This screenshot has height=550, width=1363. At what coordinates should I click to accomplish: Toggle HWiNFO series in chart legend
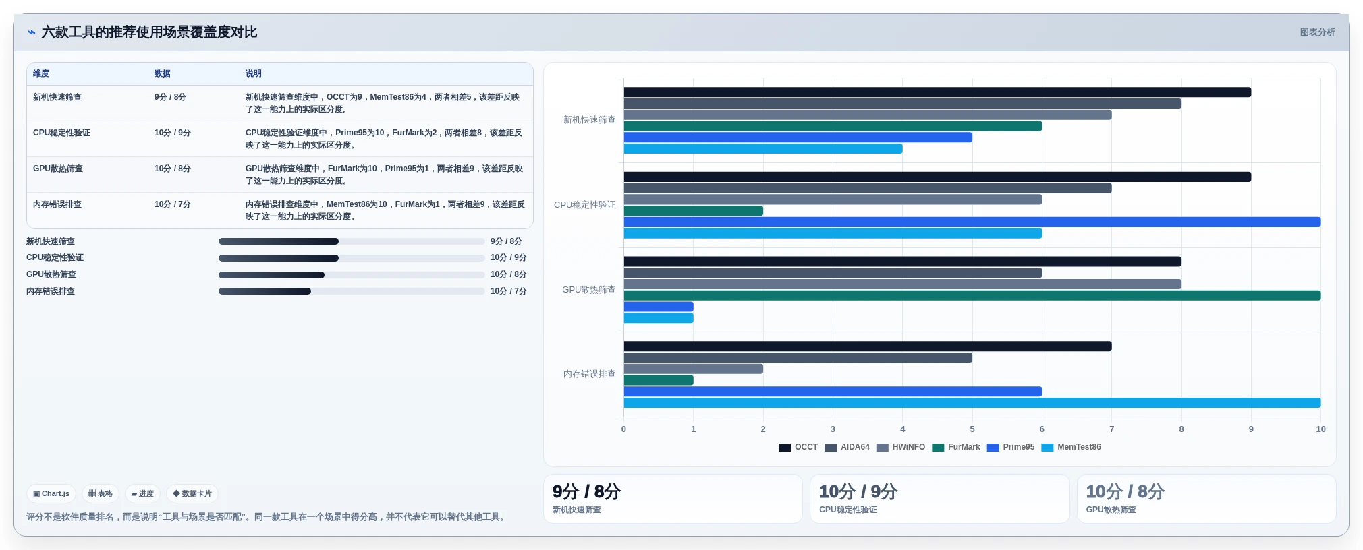click(x=901, y=447)
